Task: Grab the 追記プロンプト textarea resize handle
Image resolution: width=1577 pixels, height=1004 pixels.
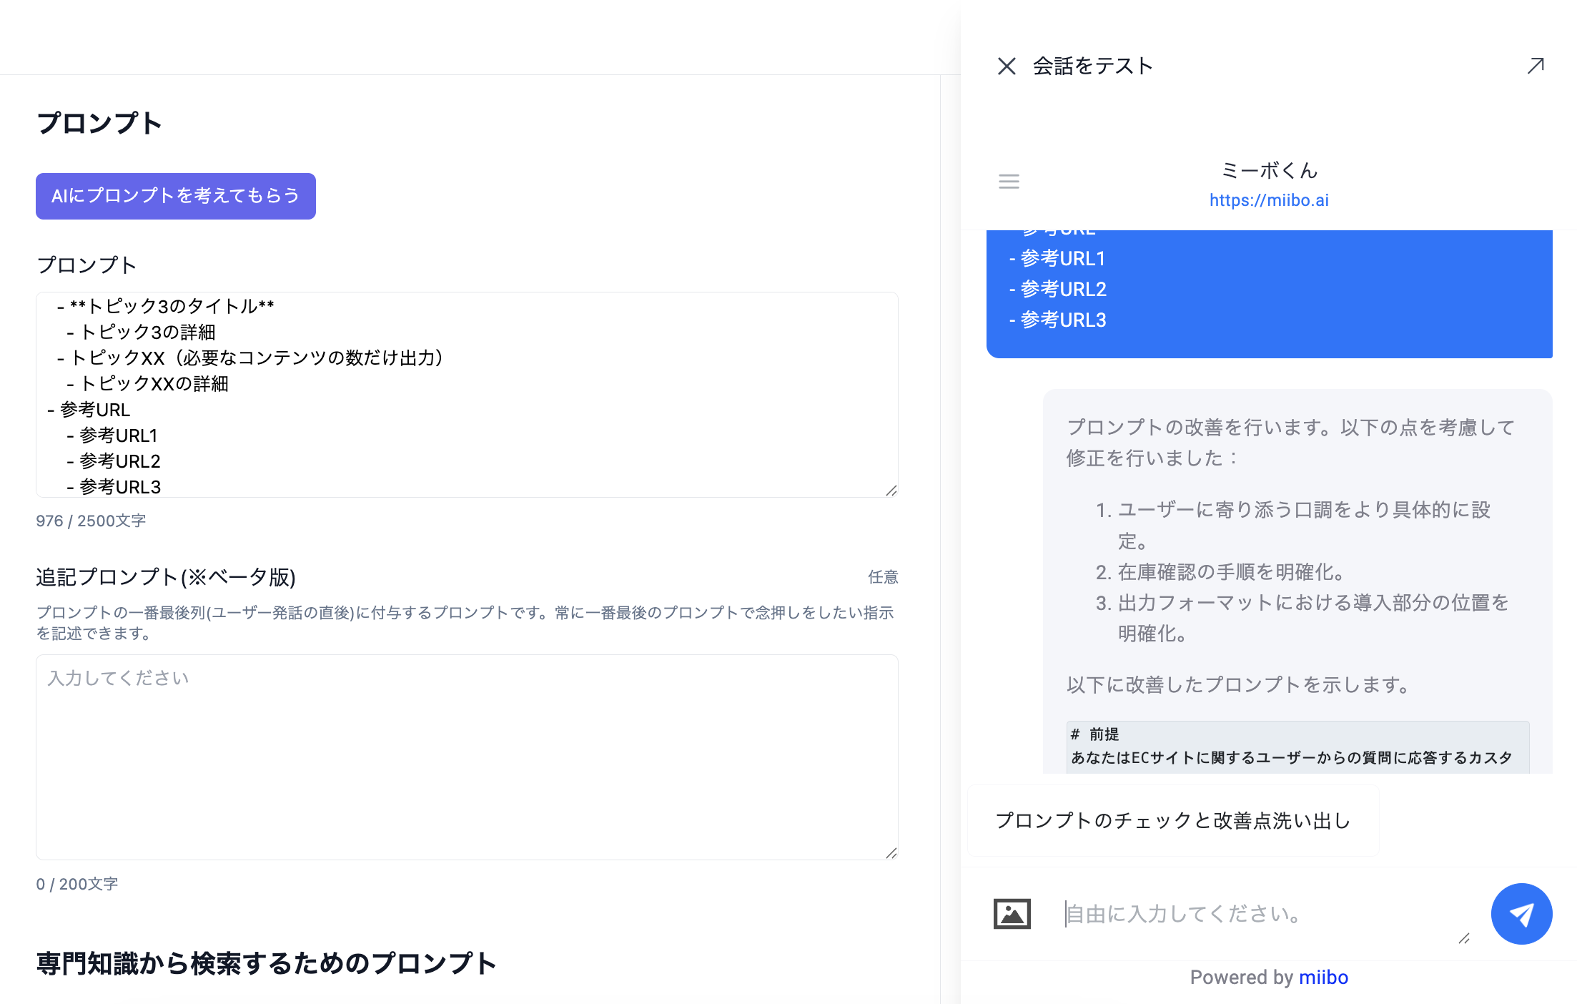Action: pyautogui.click(x=891, y=853)
